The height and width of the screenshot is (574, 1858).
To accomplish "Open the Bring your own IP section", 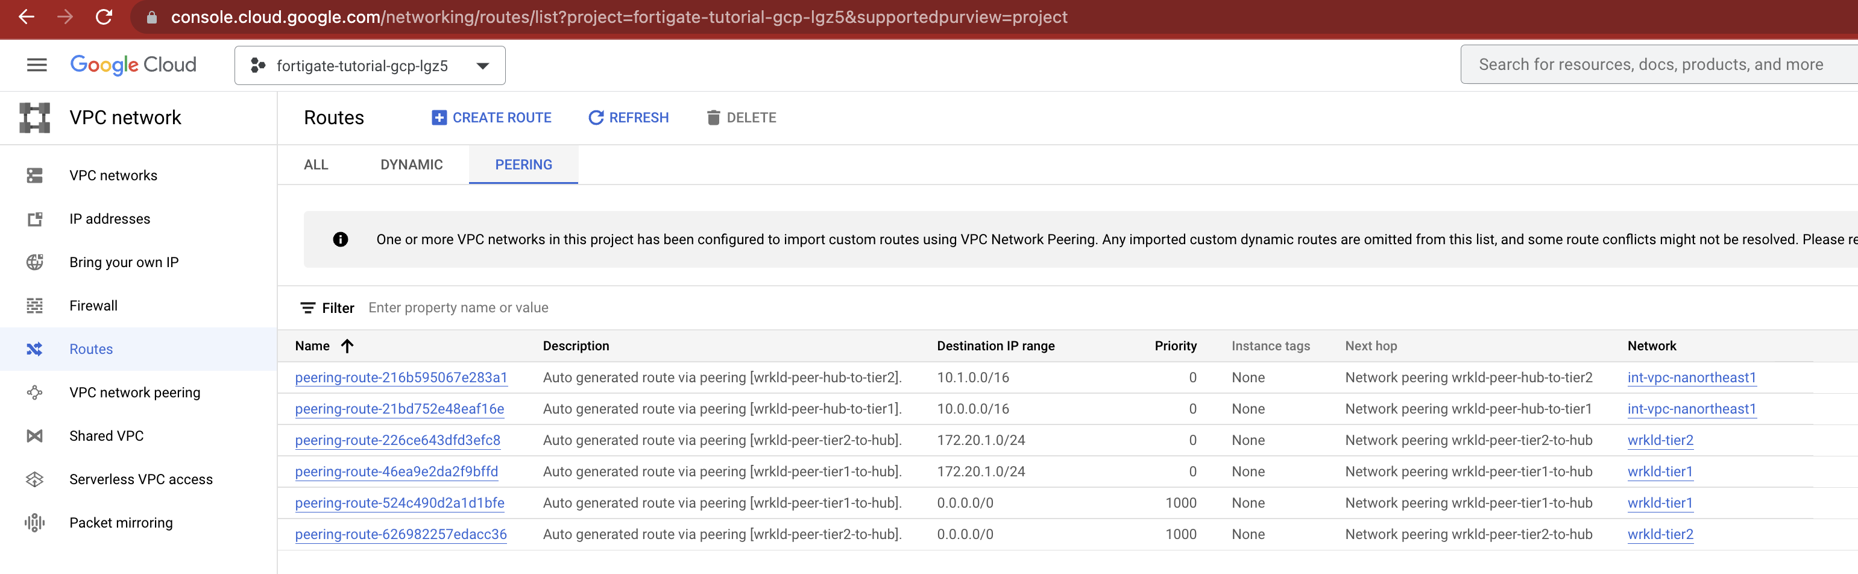I will click(124, 262).
